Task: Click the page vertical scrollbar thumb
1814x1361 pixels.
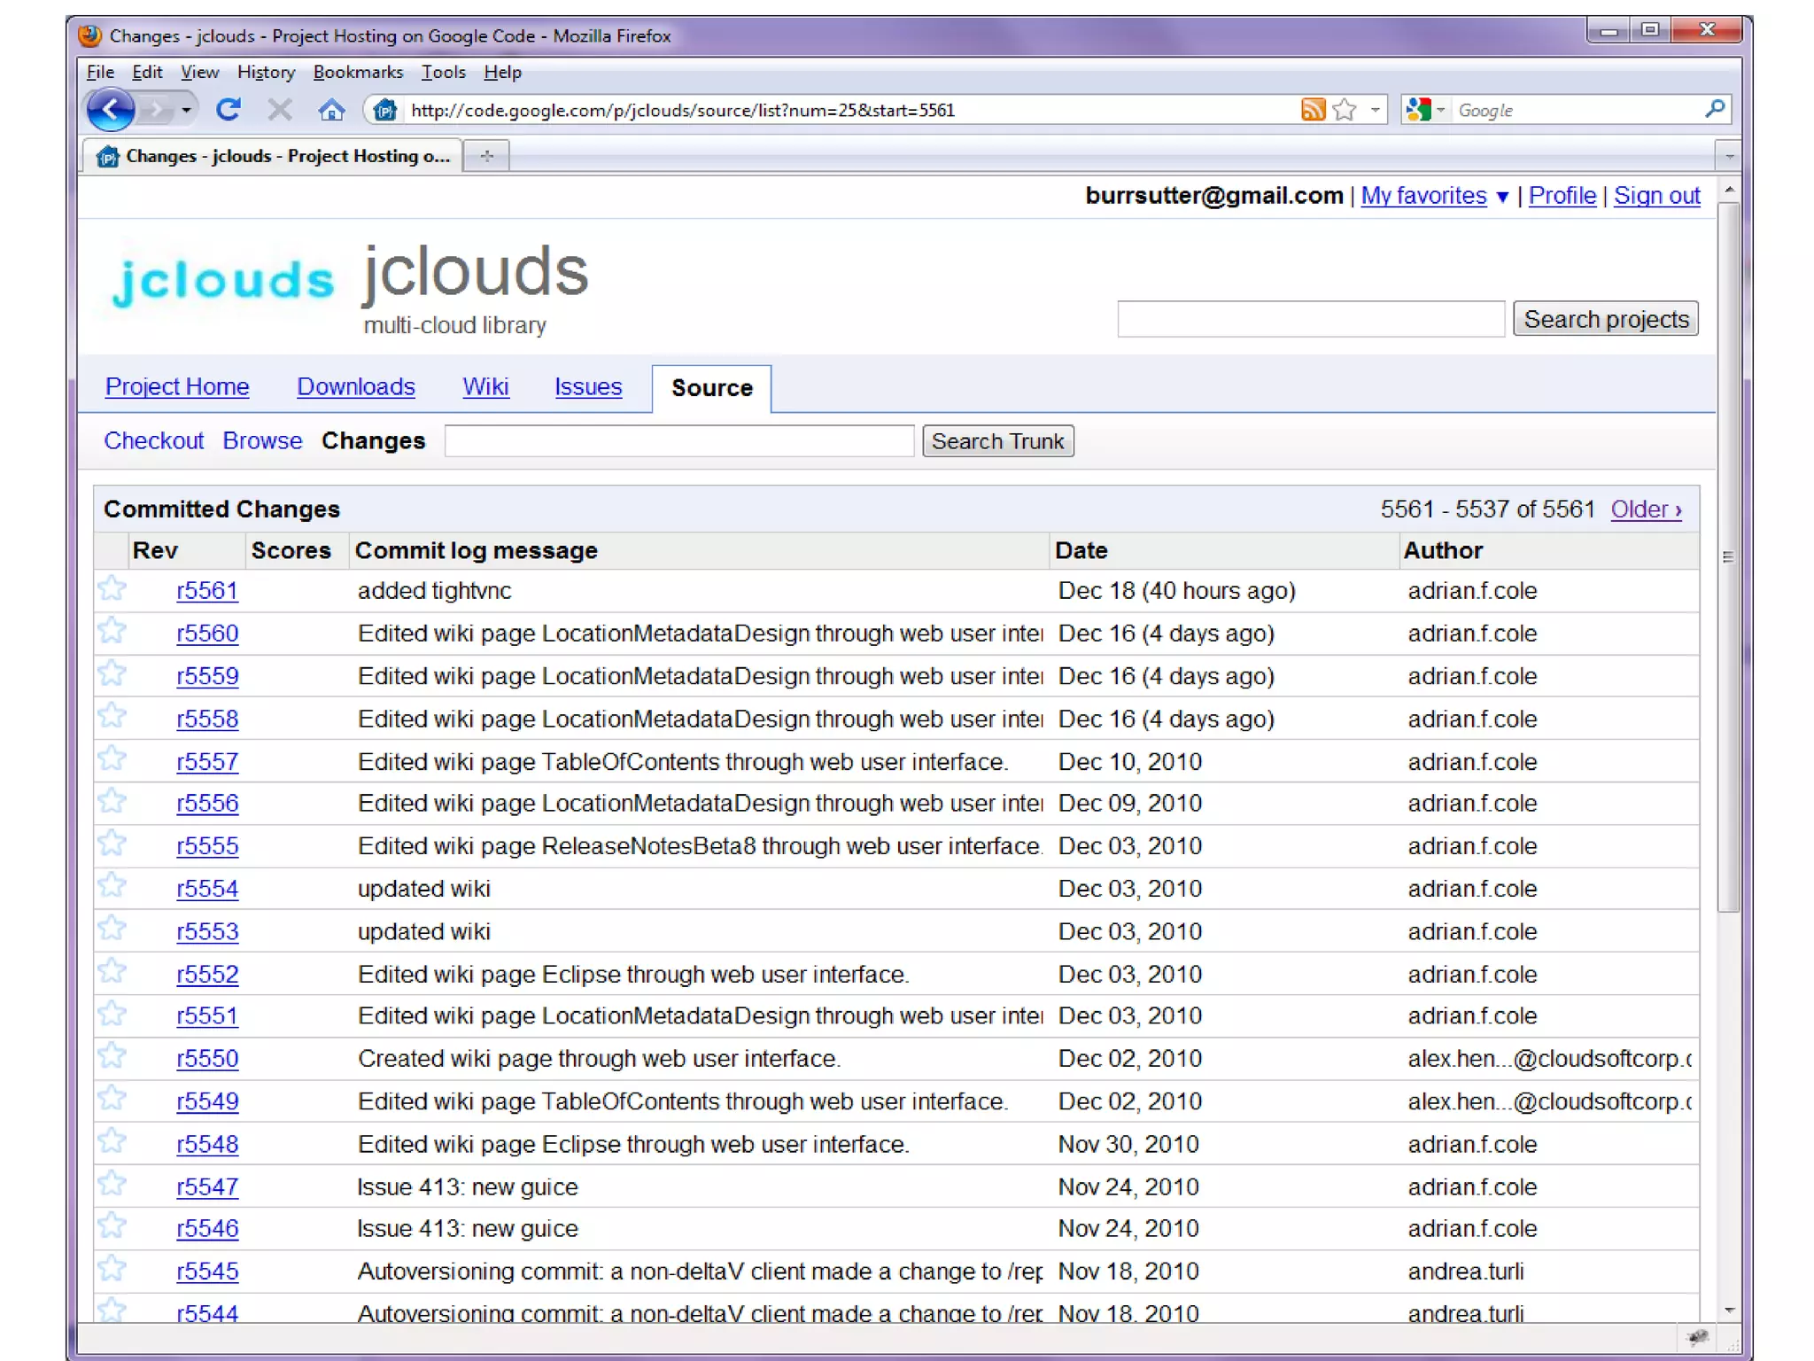Action: [x=1728, y=556]
